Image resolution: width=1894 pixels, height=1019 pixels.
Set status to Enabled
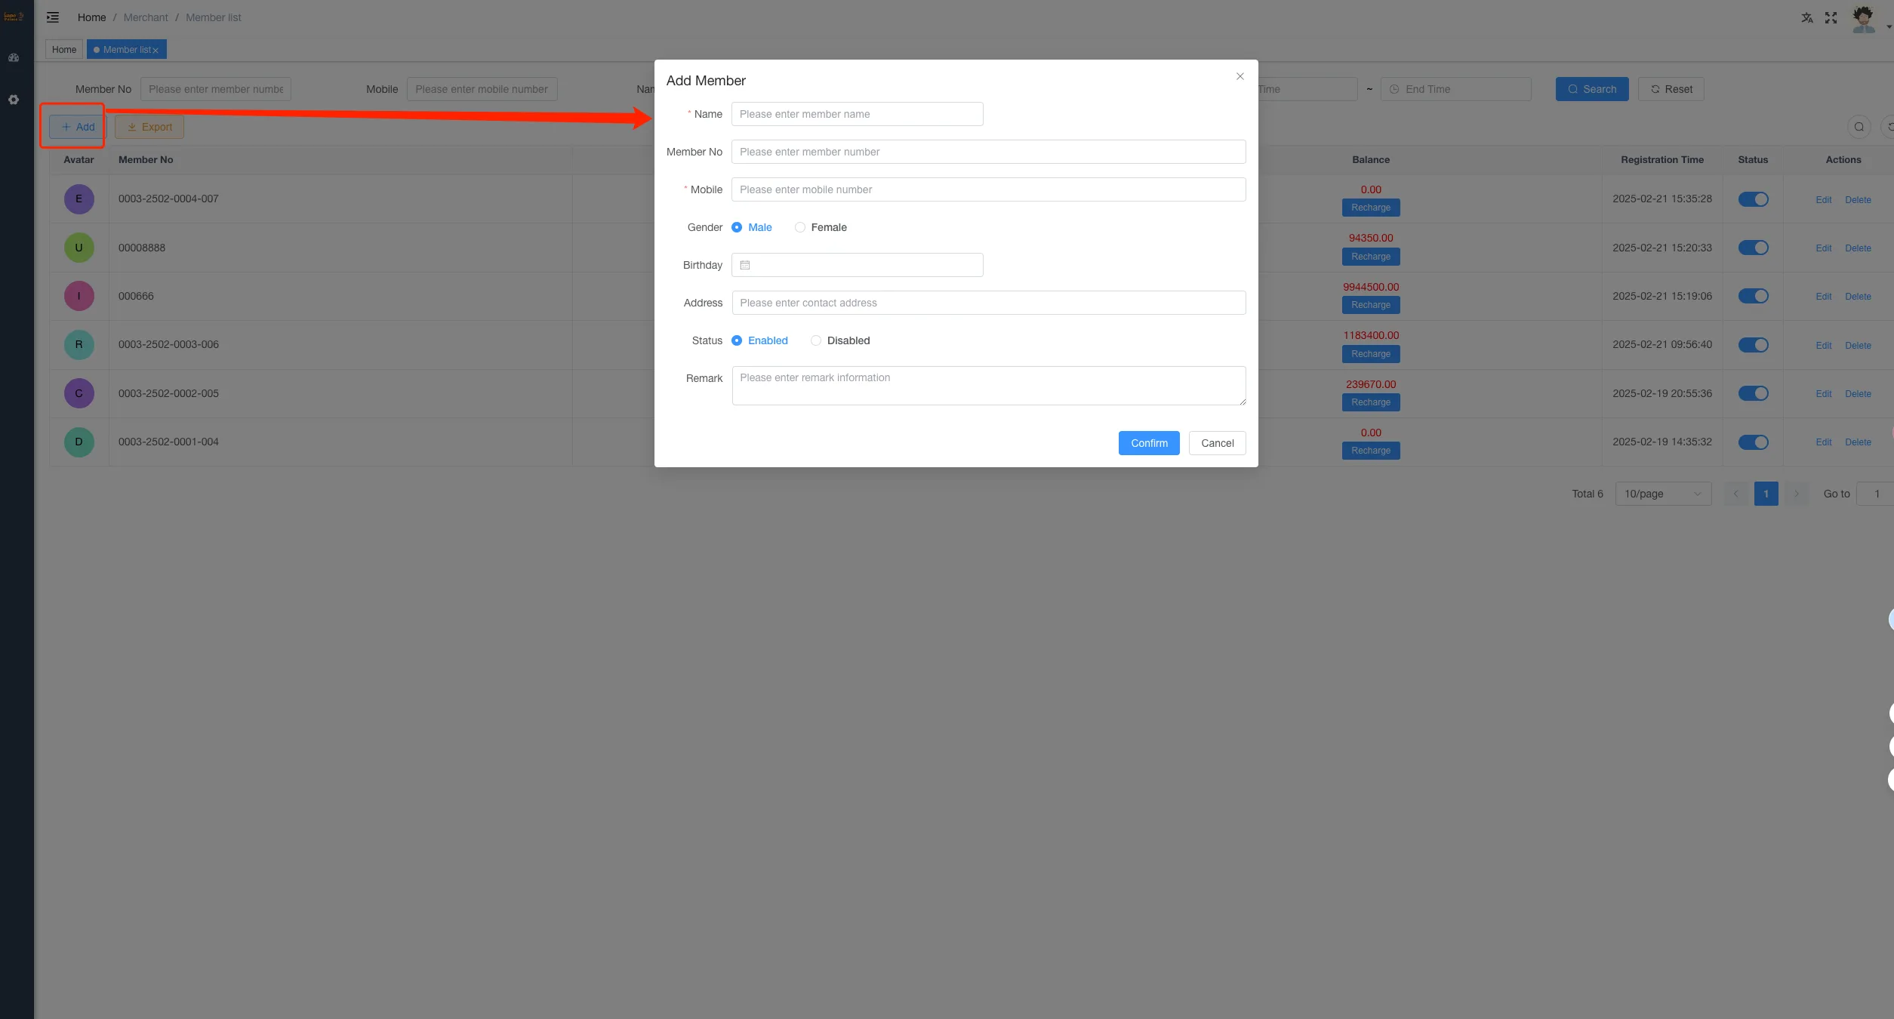[759, 340]
